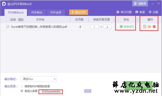This screenshot has width=162, height=96.
Task: Click 转换页面范围 column header
Action: 102,20
